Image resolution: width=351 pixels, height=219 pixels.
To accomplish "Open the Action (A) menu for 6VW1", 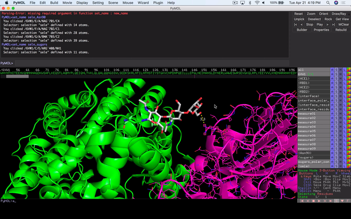I will [x=332, y=74].
